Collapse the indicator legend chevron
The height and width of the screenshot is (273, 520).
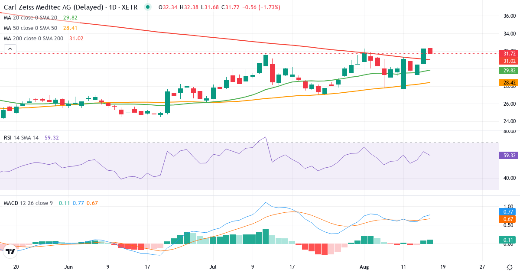[10, 49]
